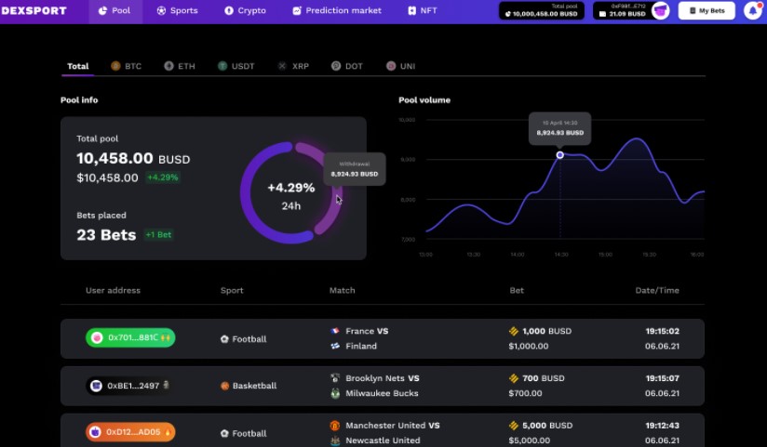Image resolution: width=767 pixels, height=447 pixels.
Task: Click the Milwaukee Bucks team name
Action: (382, 393)
